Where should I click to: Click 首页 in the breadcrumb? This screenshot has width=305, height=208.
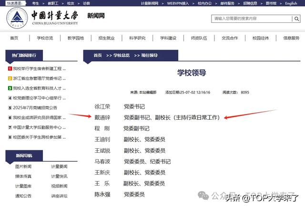click(98, 55)
